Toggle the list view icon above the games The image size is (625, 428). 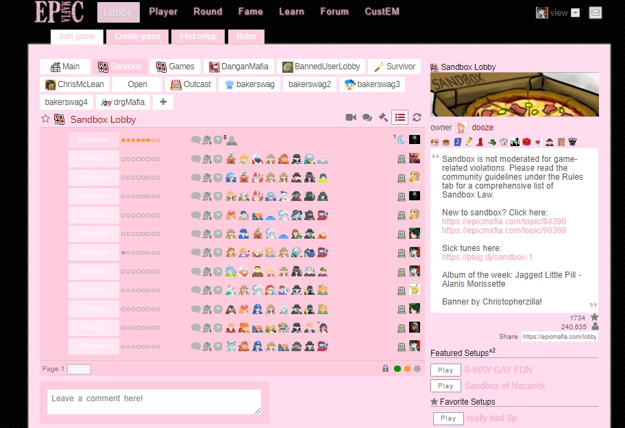400,117
